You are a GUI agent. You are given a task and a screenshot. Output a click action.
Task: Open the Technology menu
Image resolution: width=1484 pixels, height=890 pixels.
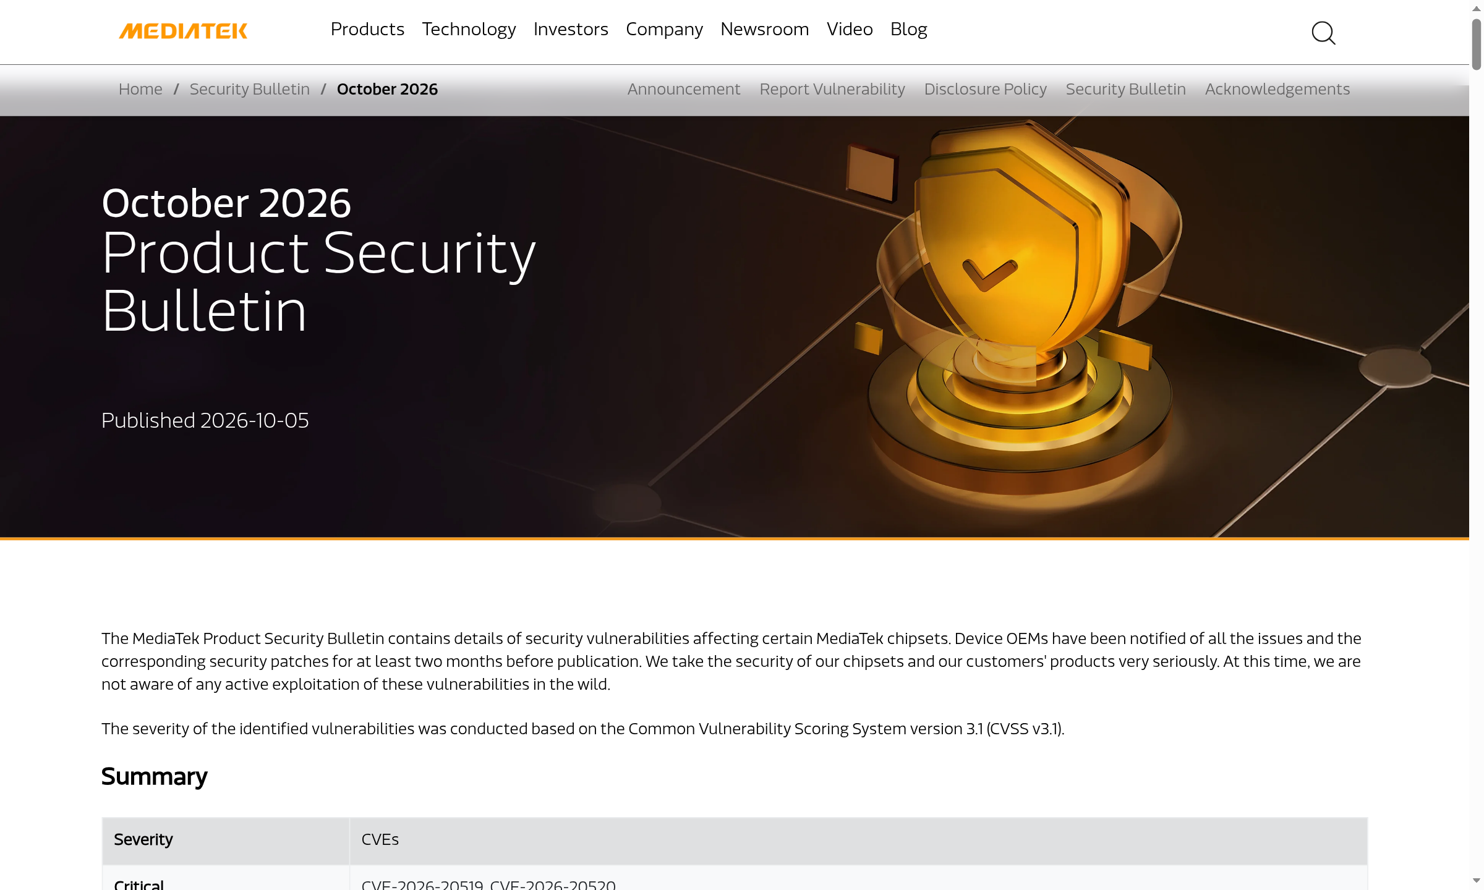pos(469,29)
